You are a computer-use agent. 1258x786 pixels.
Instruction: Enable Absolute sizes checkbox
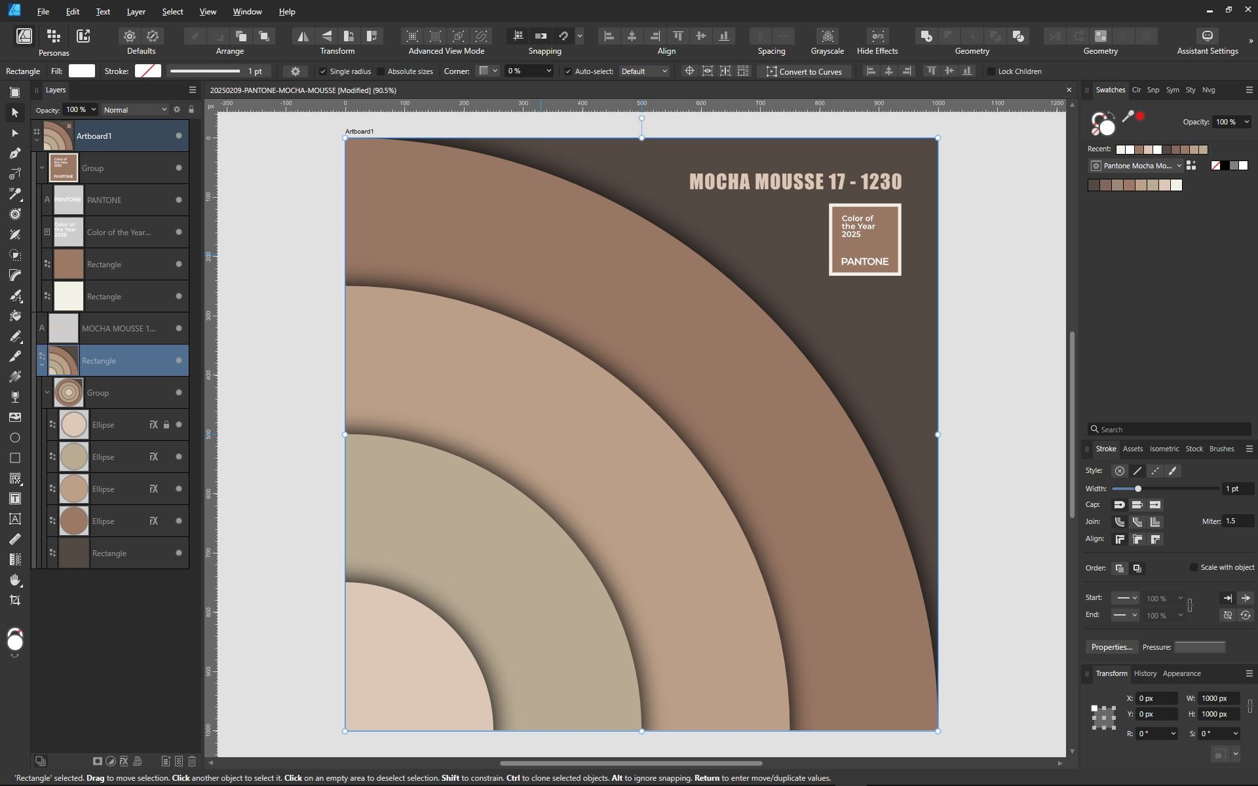[381, 71]
